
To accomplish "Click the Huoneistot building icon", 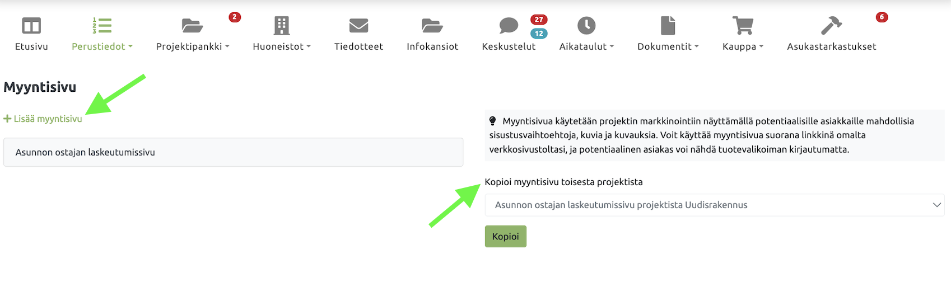I will point(281,26).
